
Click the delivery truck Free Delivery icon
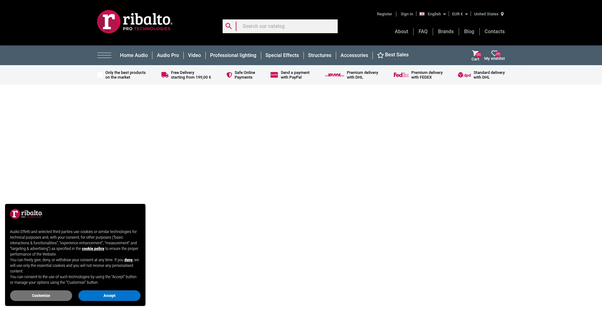coord(165,75)
